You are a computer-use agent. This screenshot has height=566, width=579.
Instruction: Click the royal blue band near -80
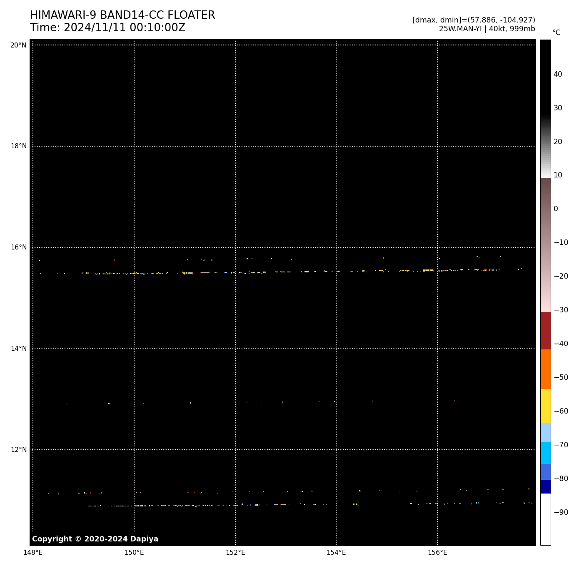(x=545, y=471)
